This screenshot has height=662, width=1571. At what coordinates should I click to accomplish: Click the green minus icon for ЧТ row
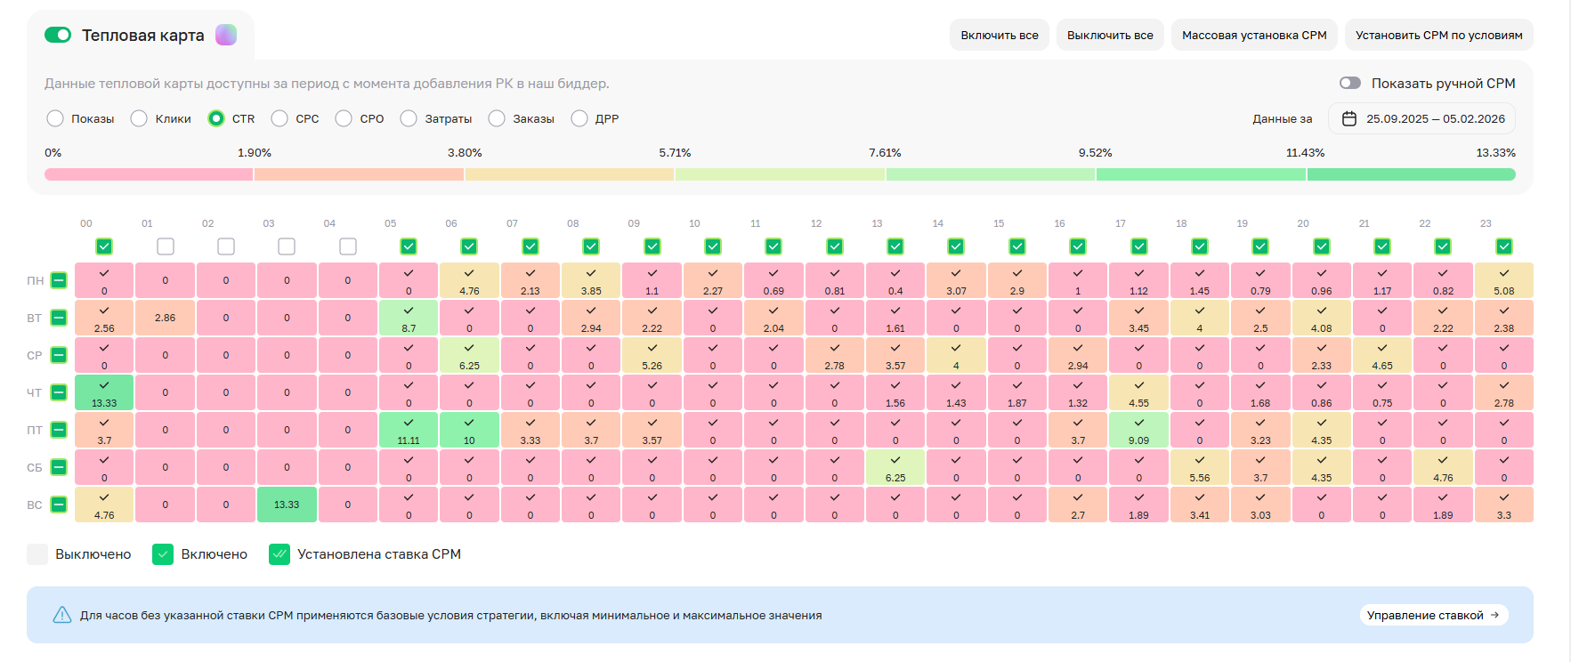coord(59,392)
